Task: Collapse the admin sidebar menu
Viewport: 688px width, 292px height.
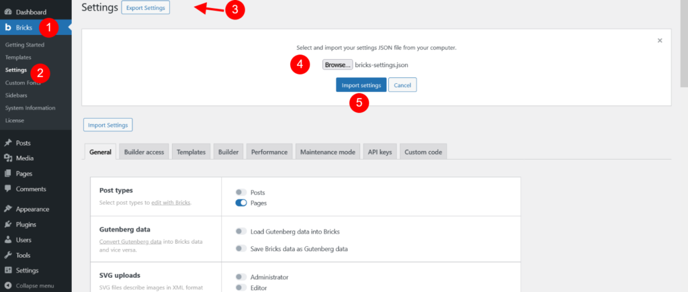Action: tap(36, 285)
